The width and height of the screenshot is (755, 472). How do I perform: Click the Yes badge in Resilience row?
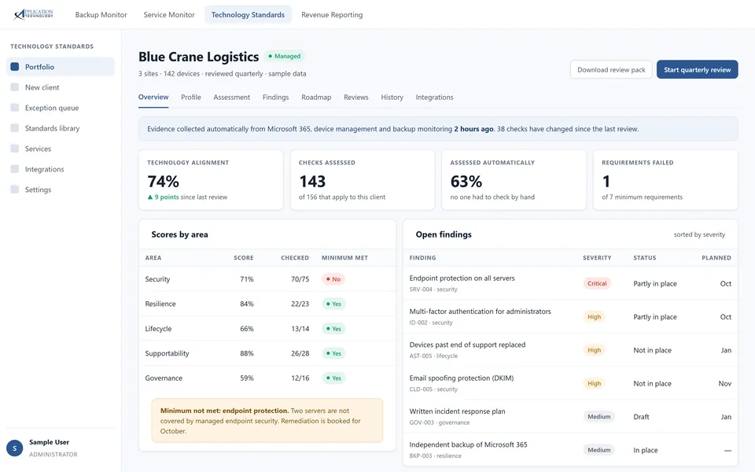pos(333,304)
